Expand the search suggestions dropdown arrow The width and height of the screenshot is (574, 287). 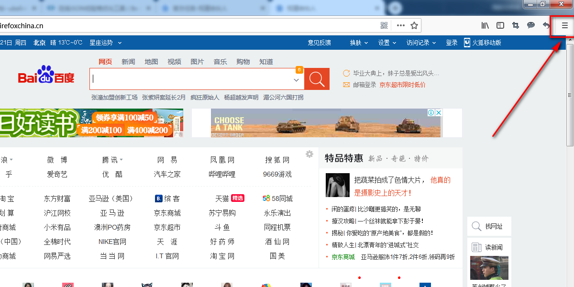pyautogui.click(x=296, y=80)
